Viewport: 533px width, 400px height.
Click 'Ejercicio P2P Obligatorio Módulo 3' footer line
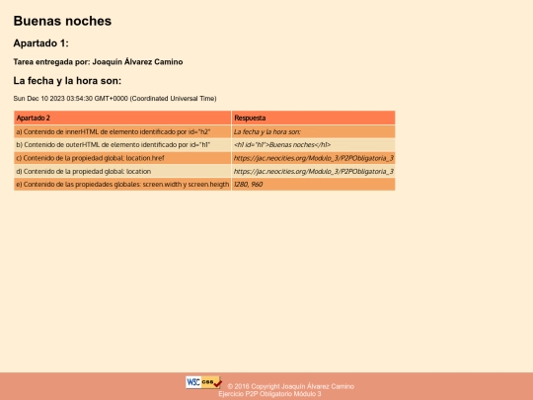269,394
